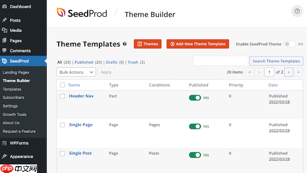Viewport: 307px width, 173px height.
Task: Click the search theme templates text field
Action: (220, 61)
